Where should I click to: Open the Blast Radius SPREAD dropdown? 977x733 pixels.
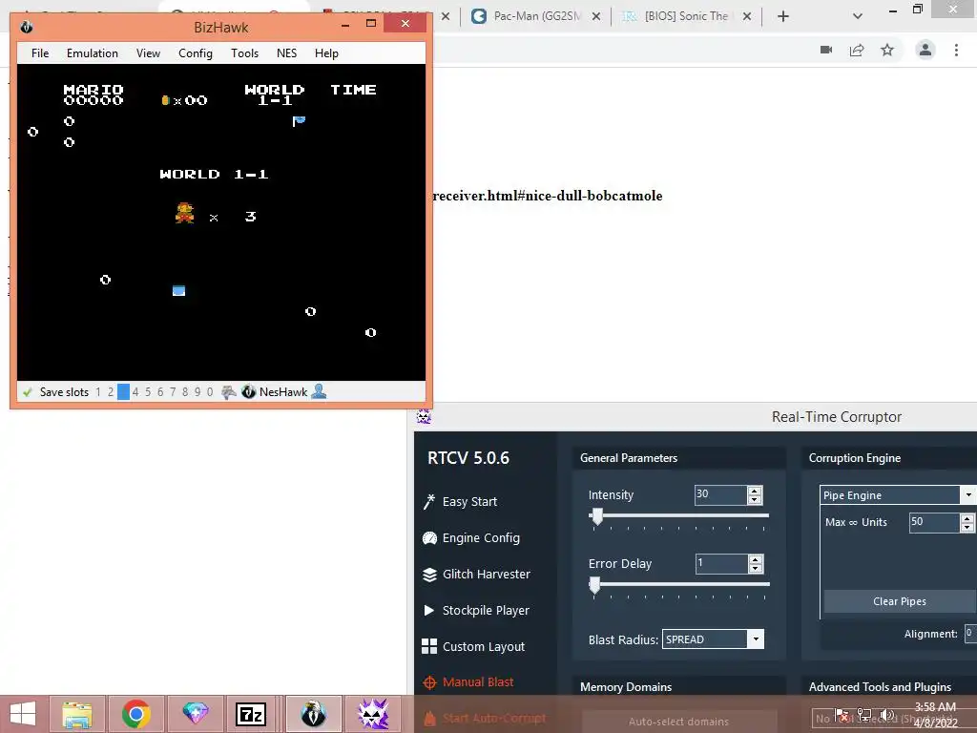713,639
